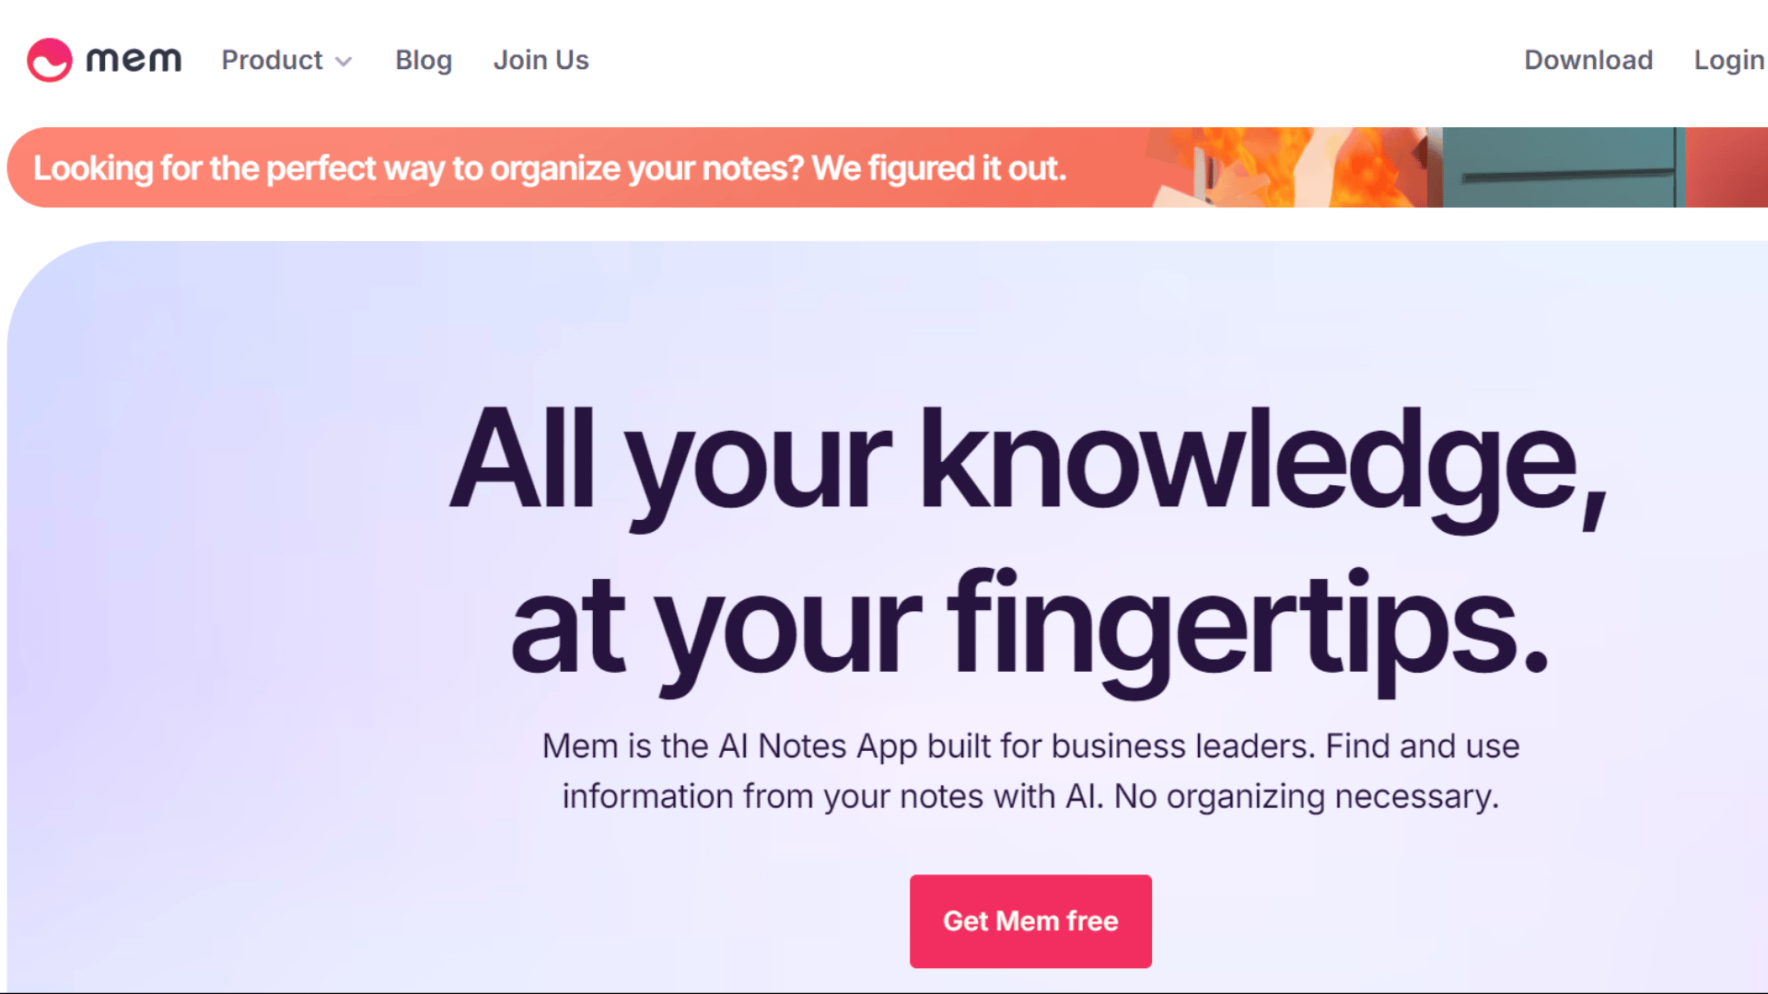Screen dimensions: 1768x994
Task: Click the coral left edge of the banner
Action: 19,168
